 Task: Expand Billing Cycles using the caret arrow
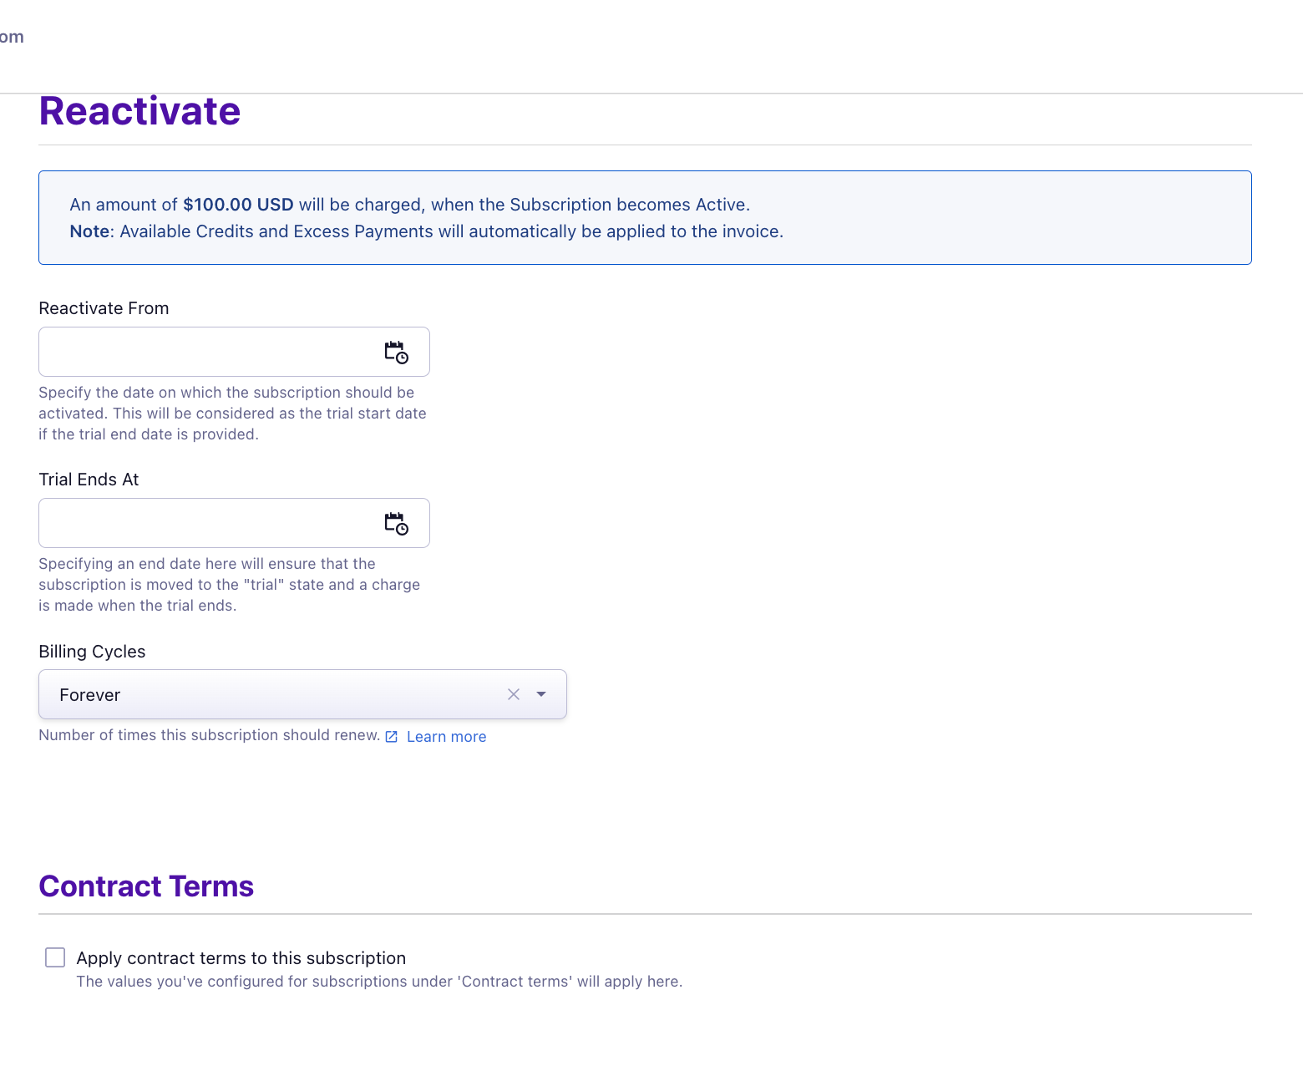[x=541, y=694]
